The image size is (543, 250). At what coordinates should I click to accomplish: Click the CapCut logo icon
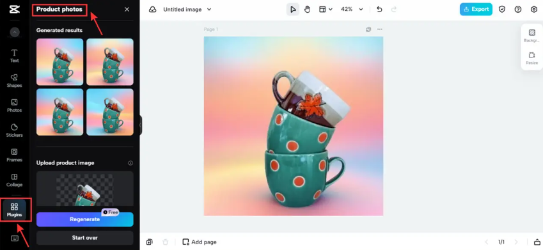14,10
